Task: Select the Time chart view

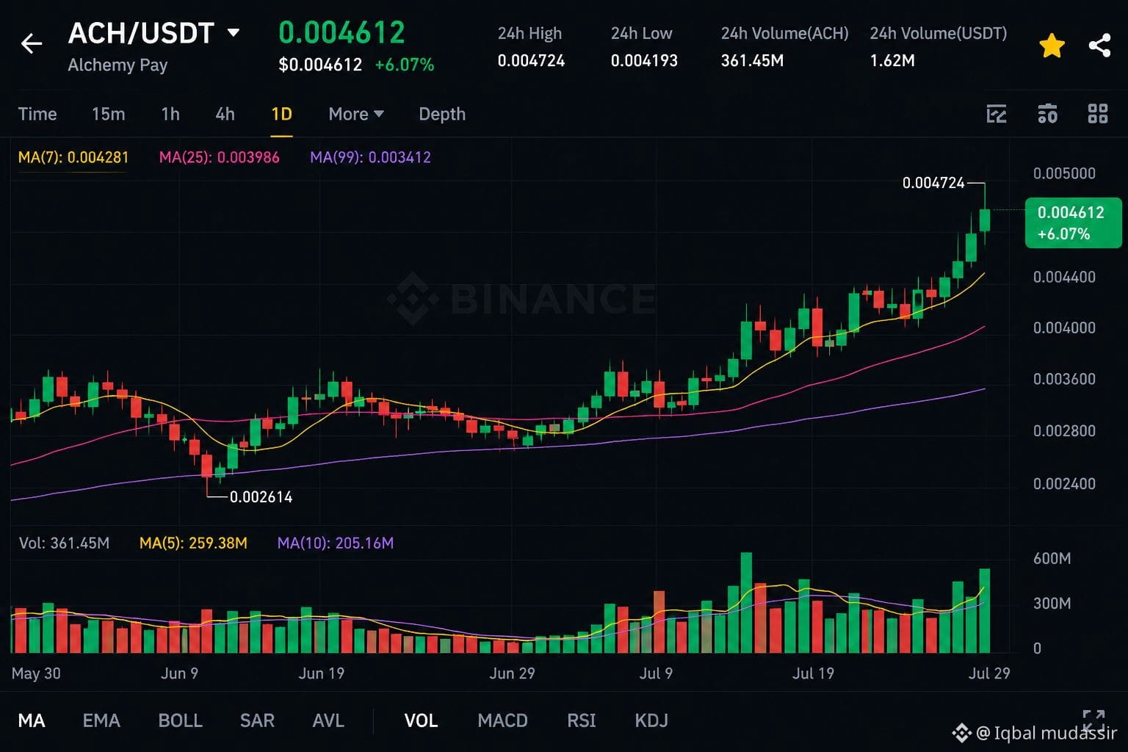Action: coord(37,114)
